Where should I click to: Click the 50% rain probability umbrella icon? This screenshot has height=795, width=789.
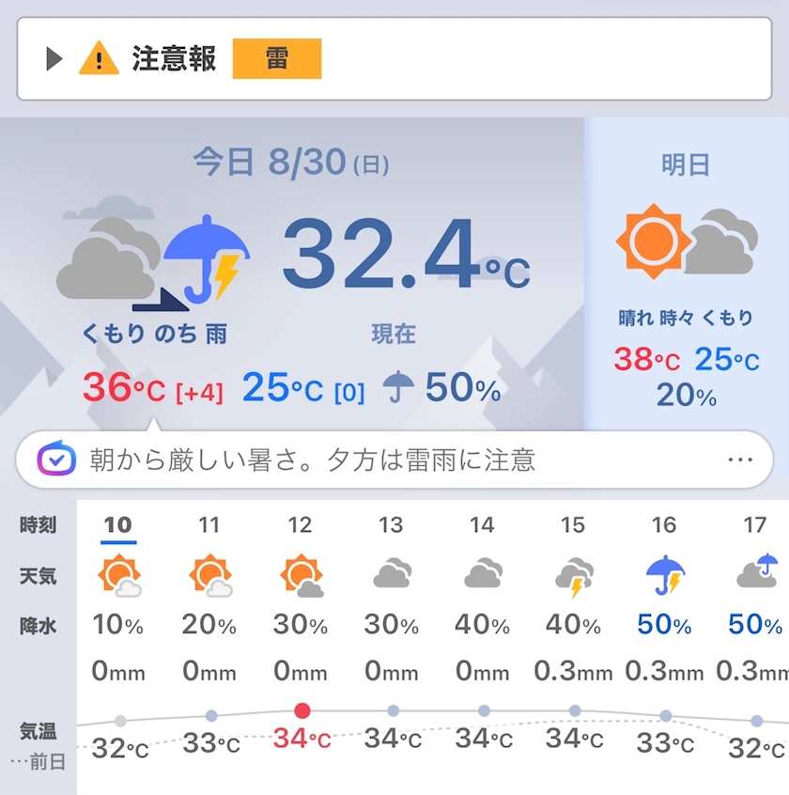[398, 387]
